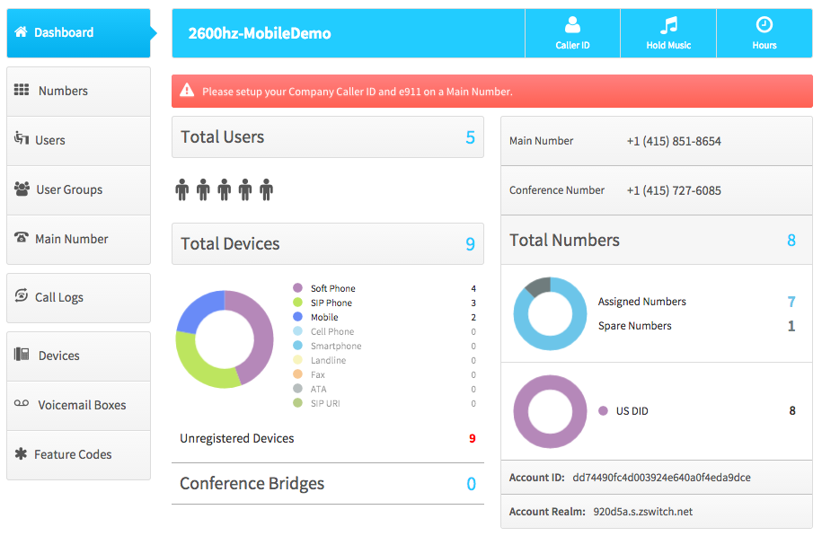Open the Dashboard menu item
Screen dimensions: 822x536
[x=79, y=33]
